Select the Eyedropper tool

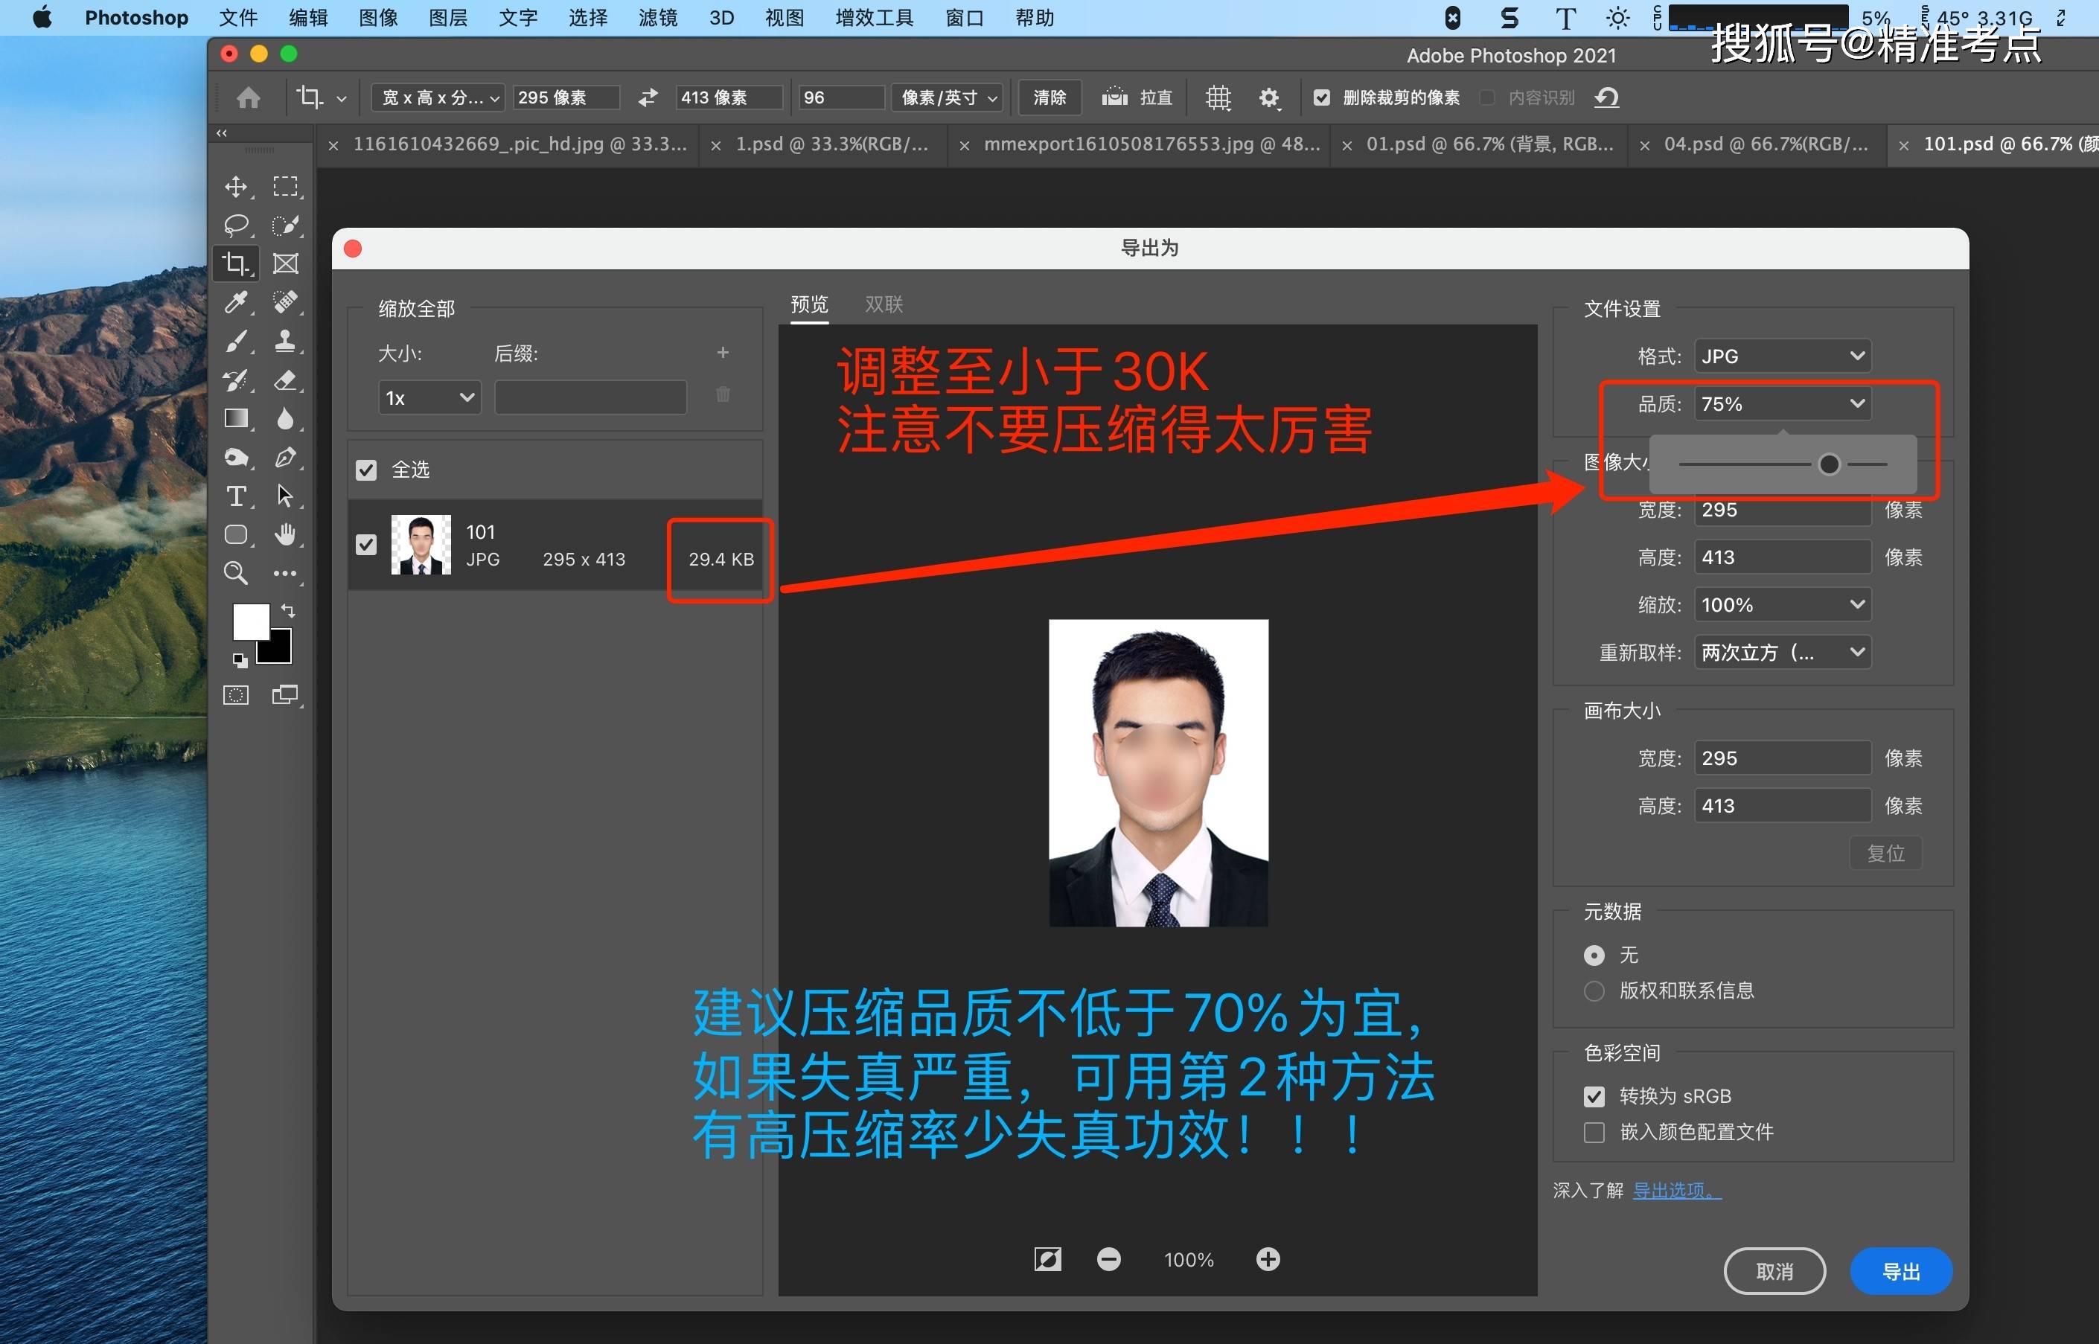point(236,302)
